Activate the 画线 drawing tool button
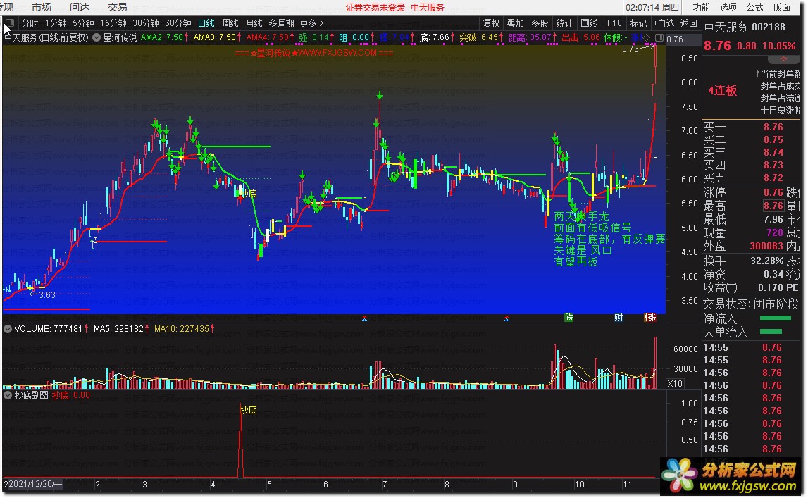 pyautogui.click(x=589, y=23)
